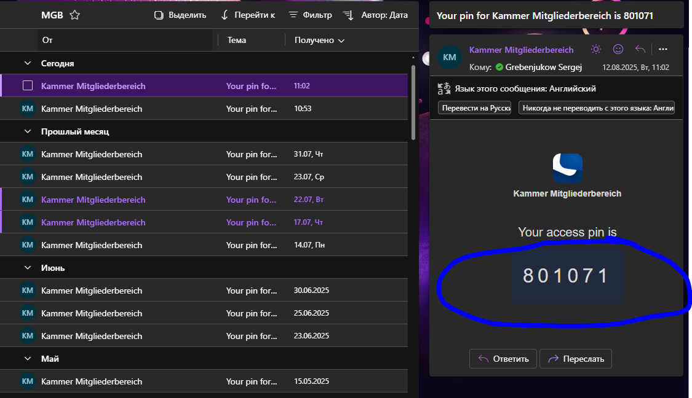Image resolution: width=692 pixels, height=398 pixels.
Task: Click the message date 12.08.2025, Вт, 11:02
Action: coord(635,68)
